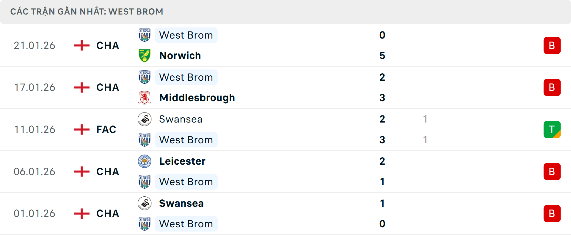
Task: Click the England flag next to FAC label
Action: click(81, 129)
